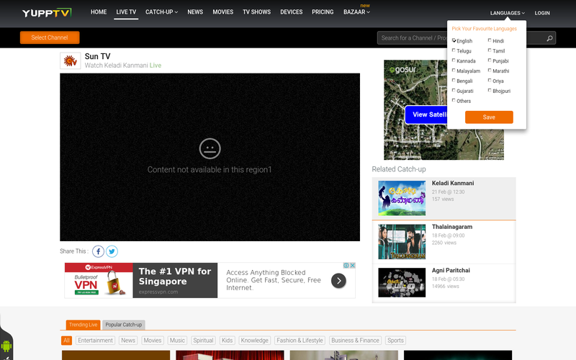This screenshot has width=576, height=360.
Task: Open the ad info icon
Action: 346,265
